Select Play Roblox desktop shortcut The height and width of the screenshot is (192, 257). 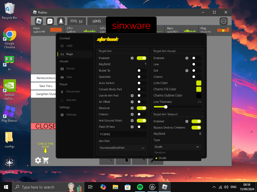click(10, 114)
